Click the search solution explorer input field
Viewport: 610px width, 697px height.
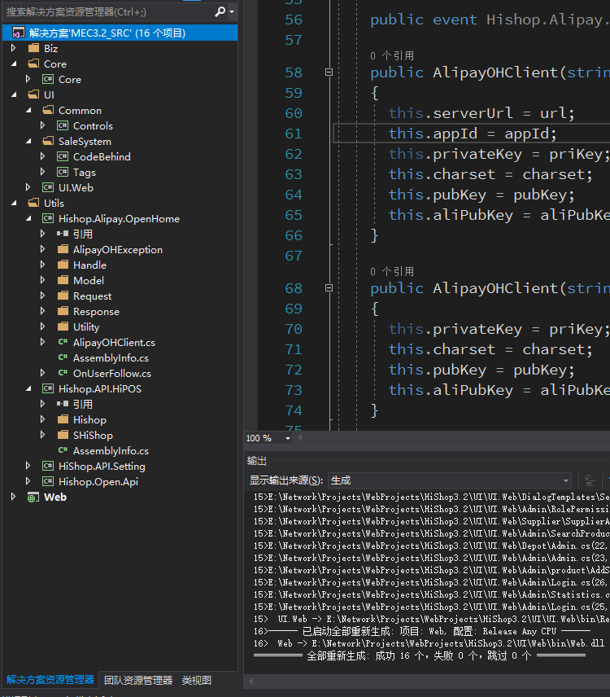click(x=108, y=12)
